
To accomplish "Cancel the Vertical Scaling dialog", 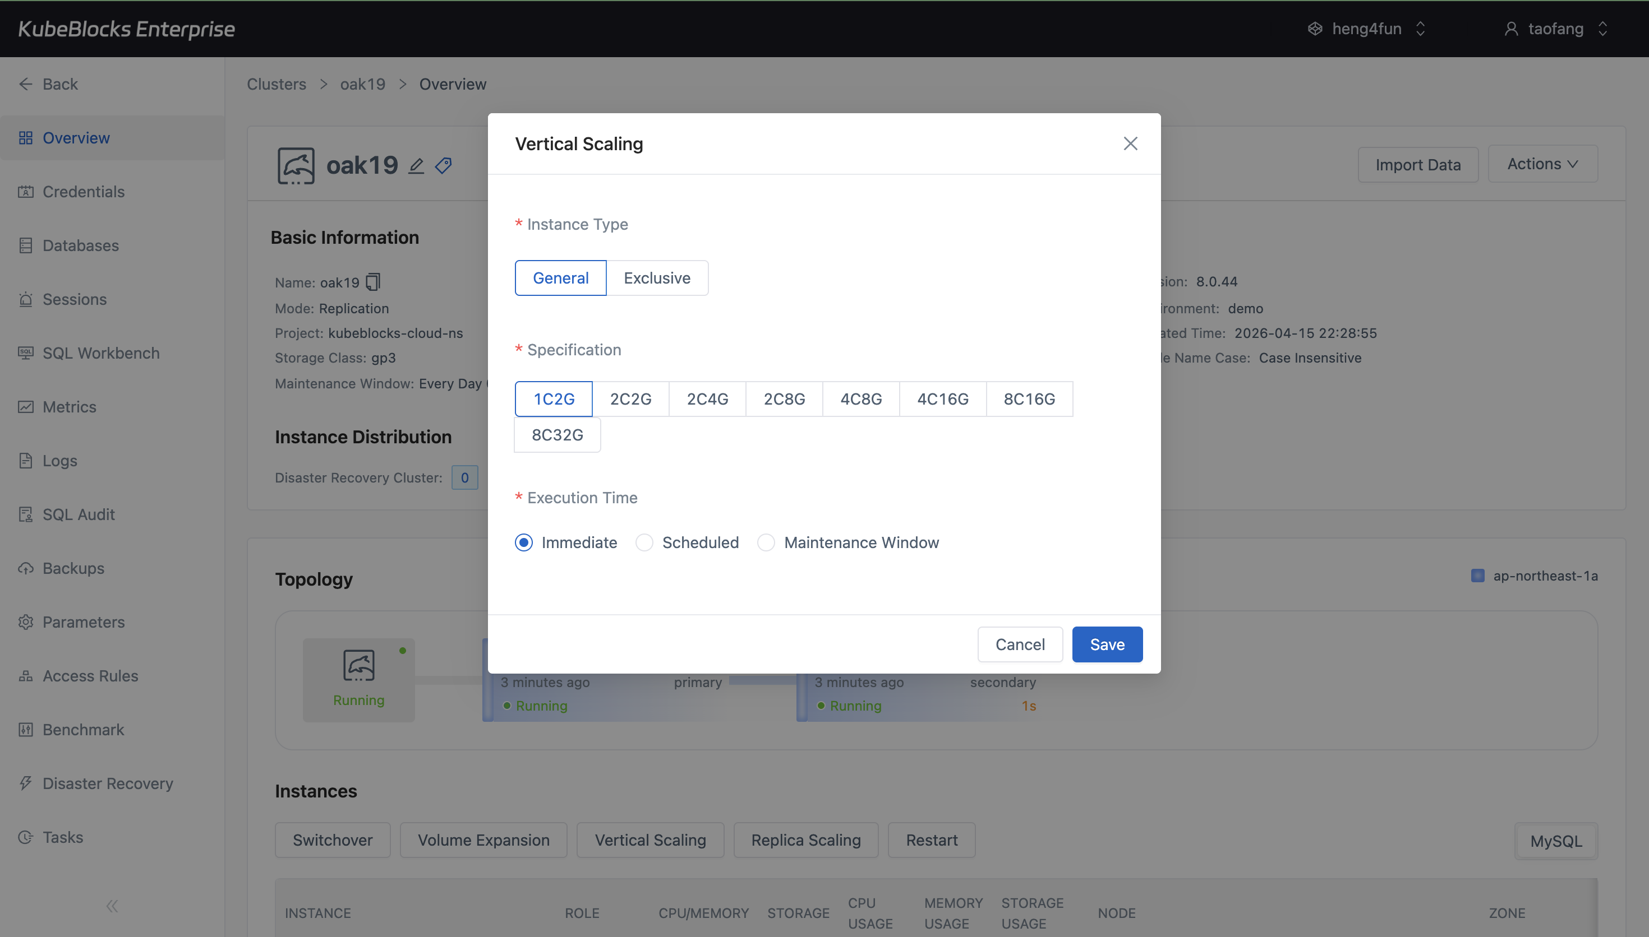I will coord(1020,644).
